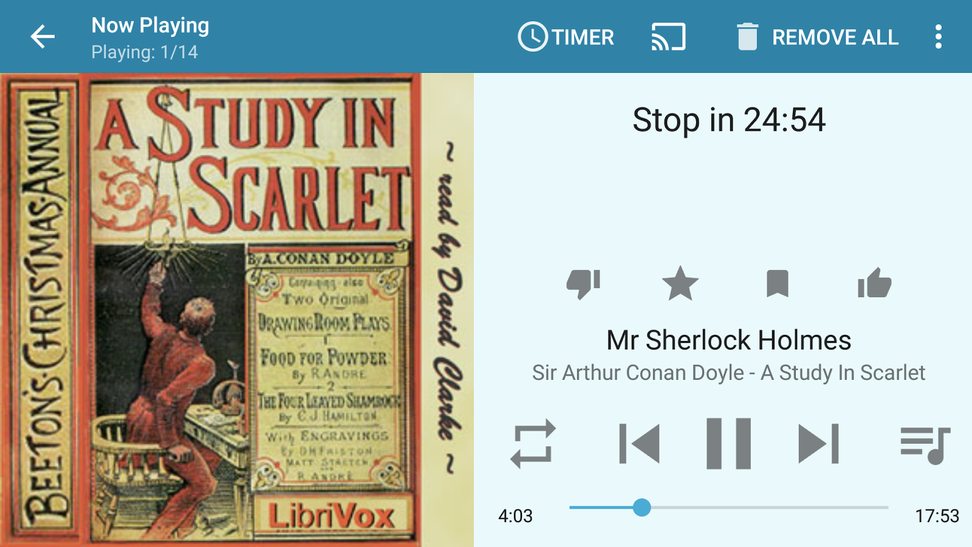Tap the Cast to device icon
Screen dimensions: 972x547
pyautogui.click(x=668, y=37)
